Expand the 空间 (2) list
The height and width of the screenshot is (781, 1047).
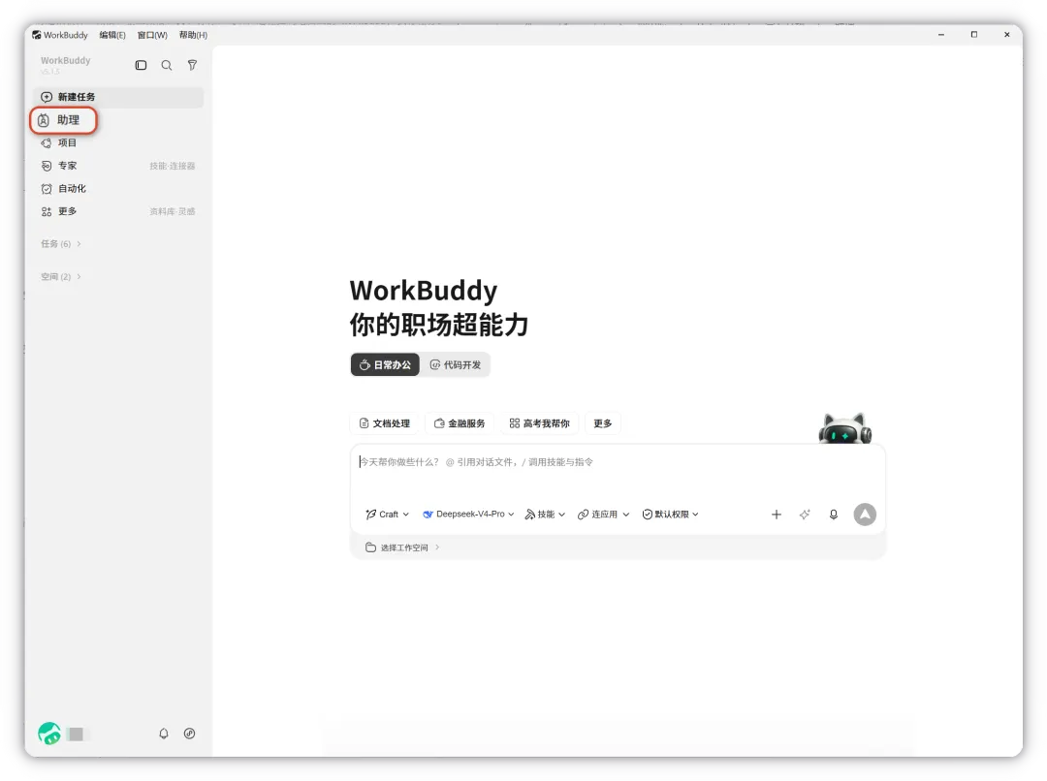tap(61, 276)
